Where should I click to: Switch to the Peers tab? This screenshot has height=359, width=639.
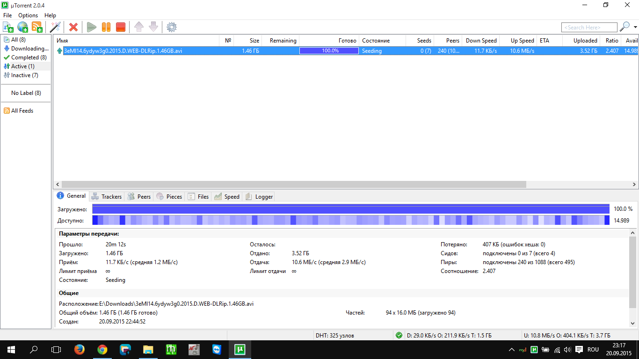point(139,197)
